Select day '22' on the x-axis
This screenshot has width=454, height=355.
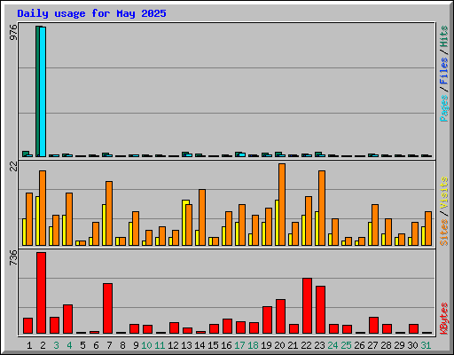coord(306,345)
